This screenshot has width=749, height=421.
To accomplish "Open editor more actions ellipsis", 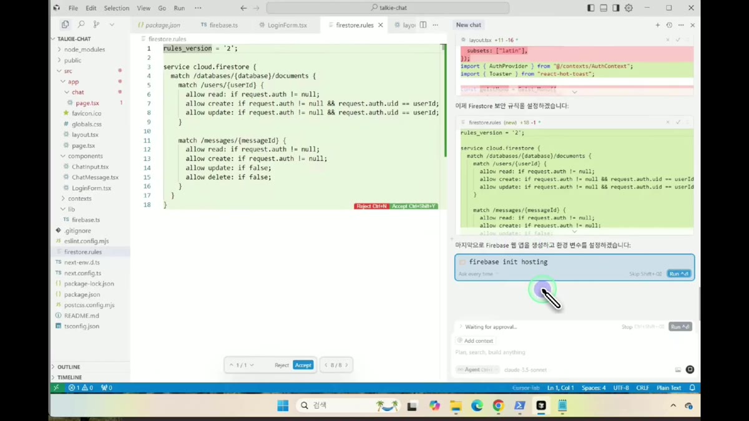I will pos(436,25).
